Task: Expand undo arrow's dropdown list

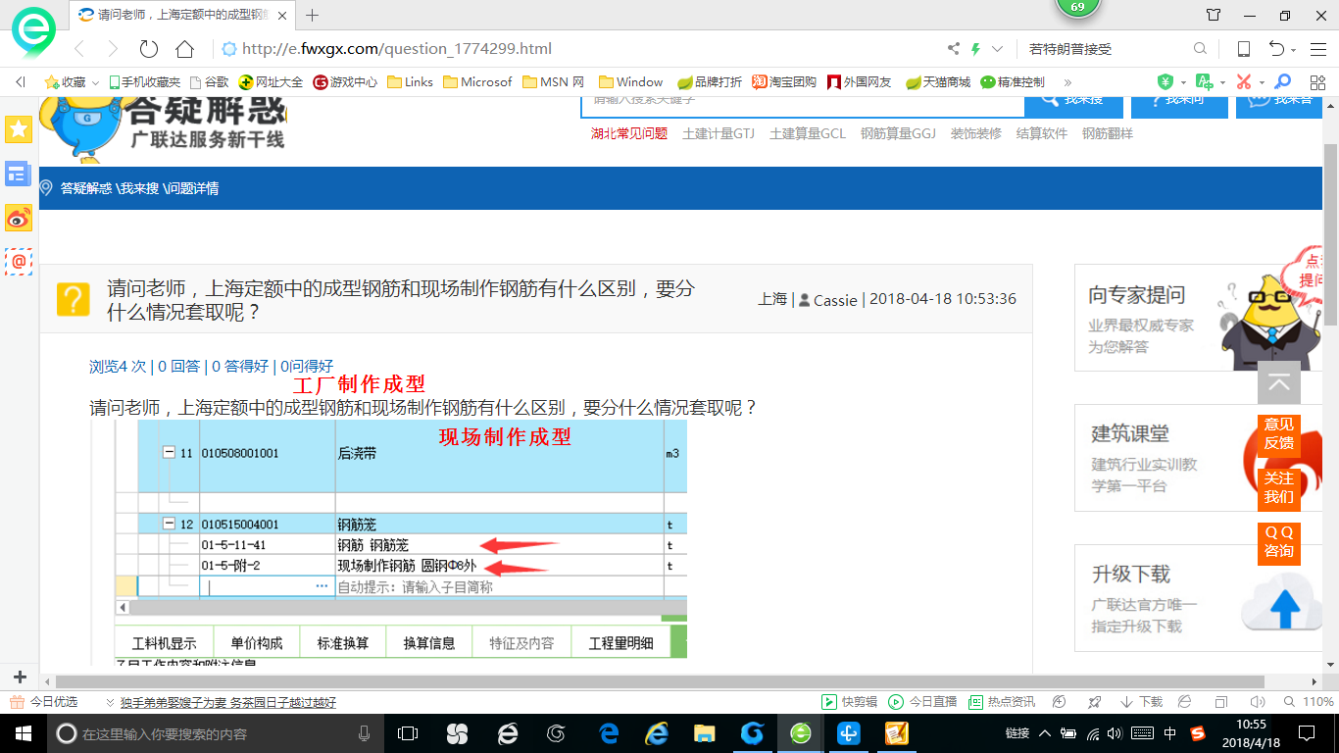Action: pos(1294,50)
